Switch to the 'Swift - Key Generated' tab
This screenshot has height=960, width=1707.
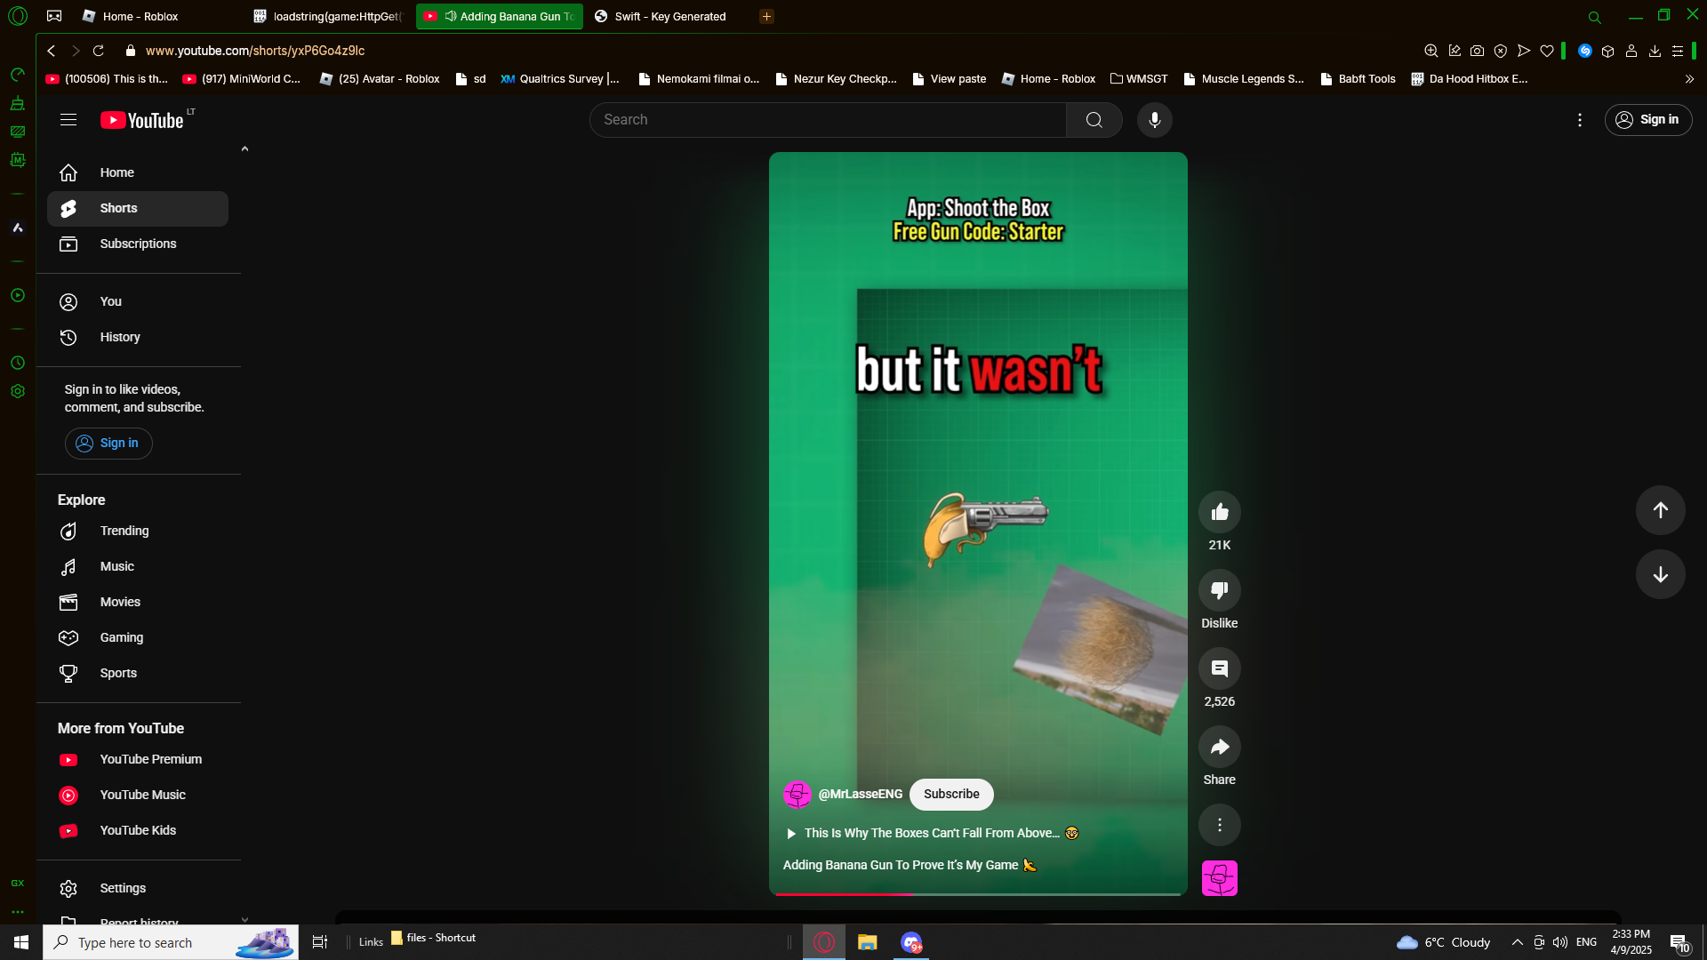pos(669,17)
